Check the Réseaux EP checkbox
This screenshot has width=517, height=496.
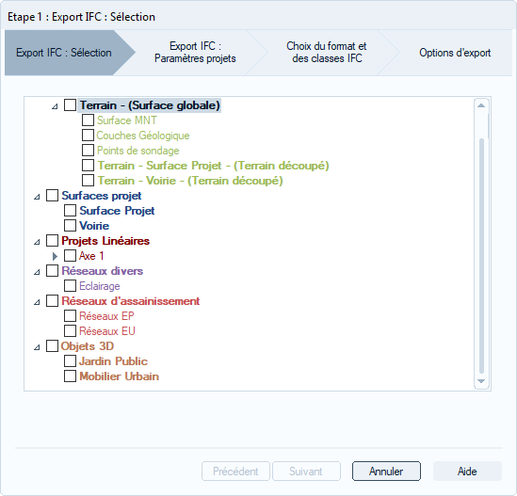pyautogui.click(x=70, y=316)
